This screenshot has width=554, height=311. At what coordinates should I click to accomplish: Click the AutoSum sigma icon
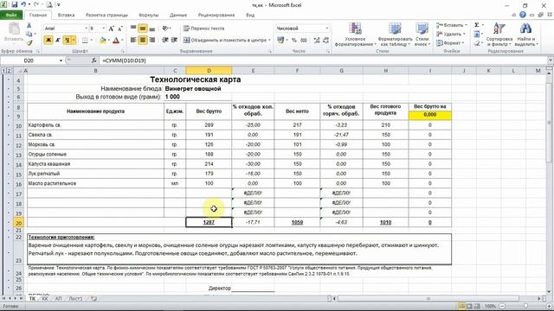[x=477, y=25]
